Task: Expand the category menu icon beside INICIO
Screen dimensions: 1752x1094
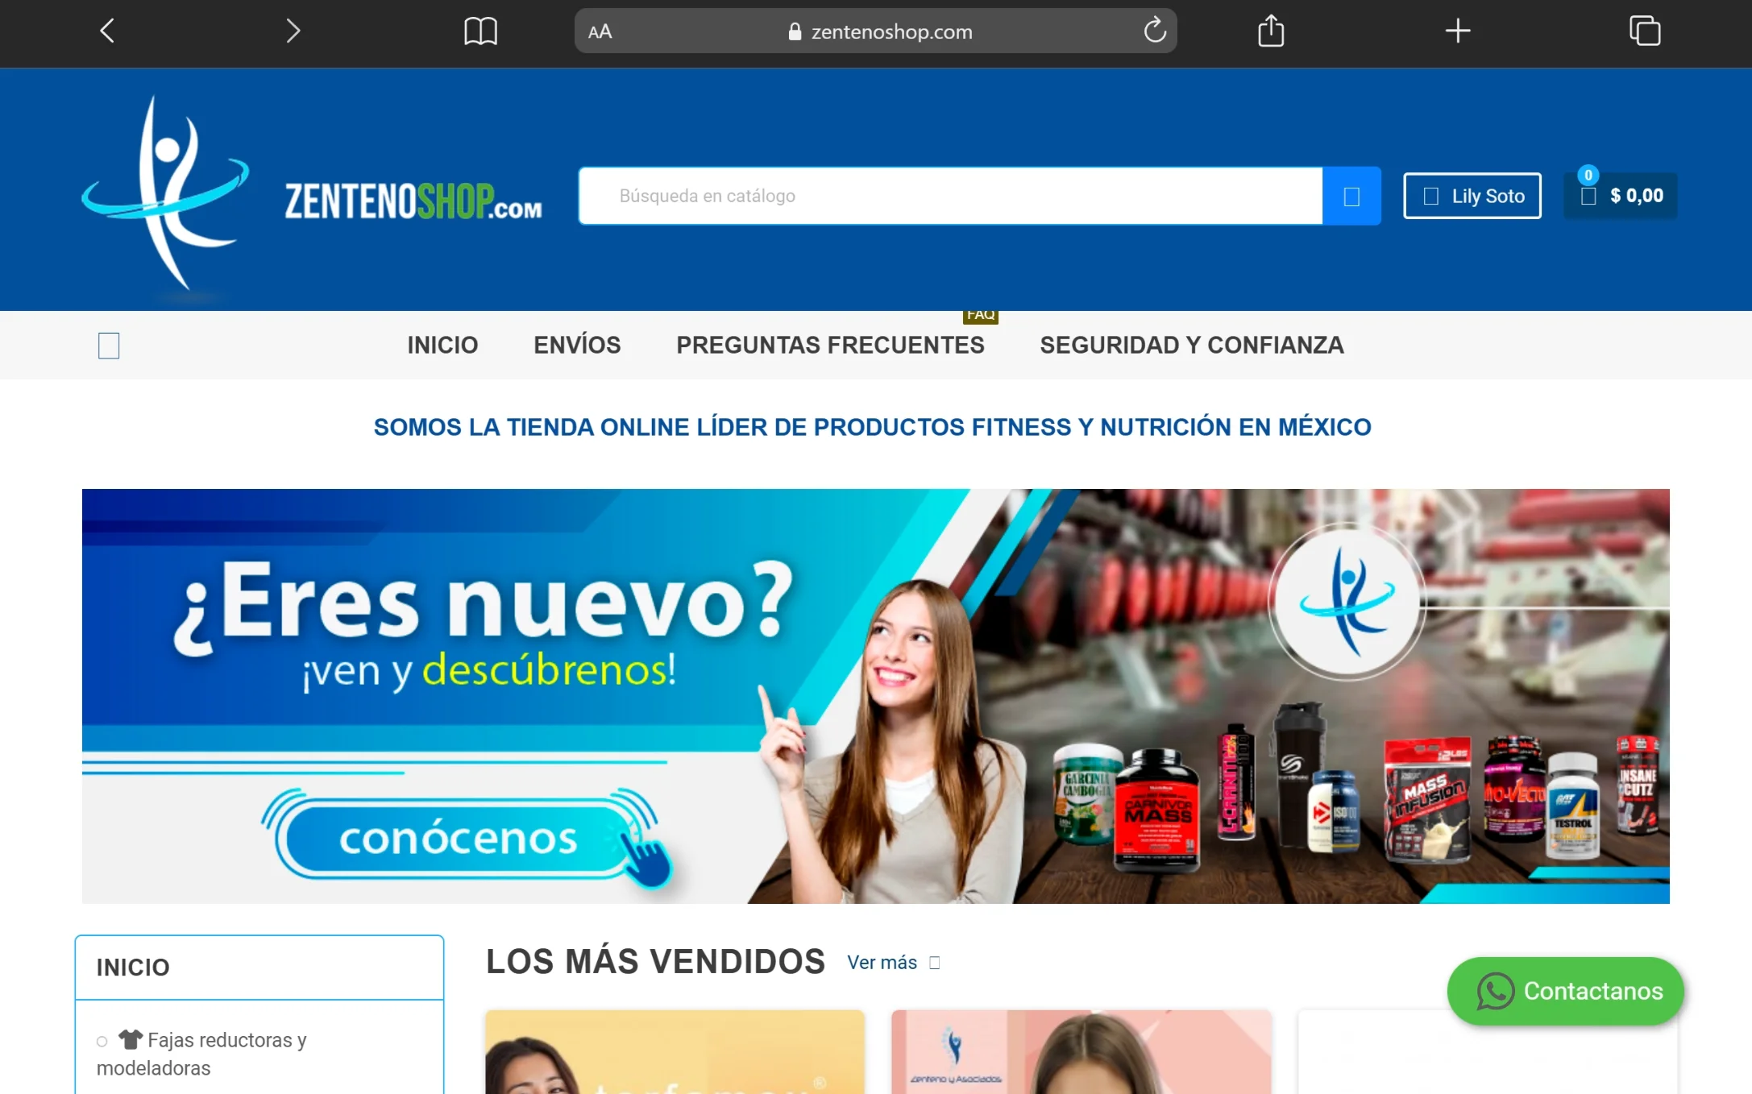Action: point(109,346)
